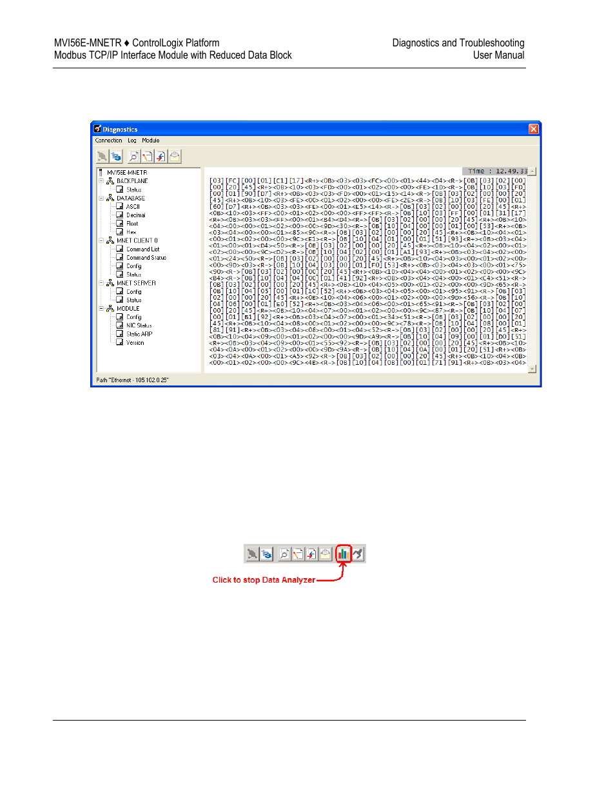Open Version under MODULE

pos(135,343)
